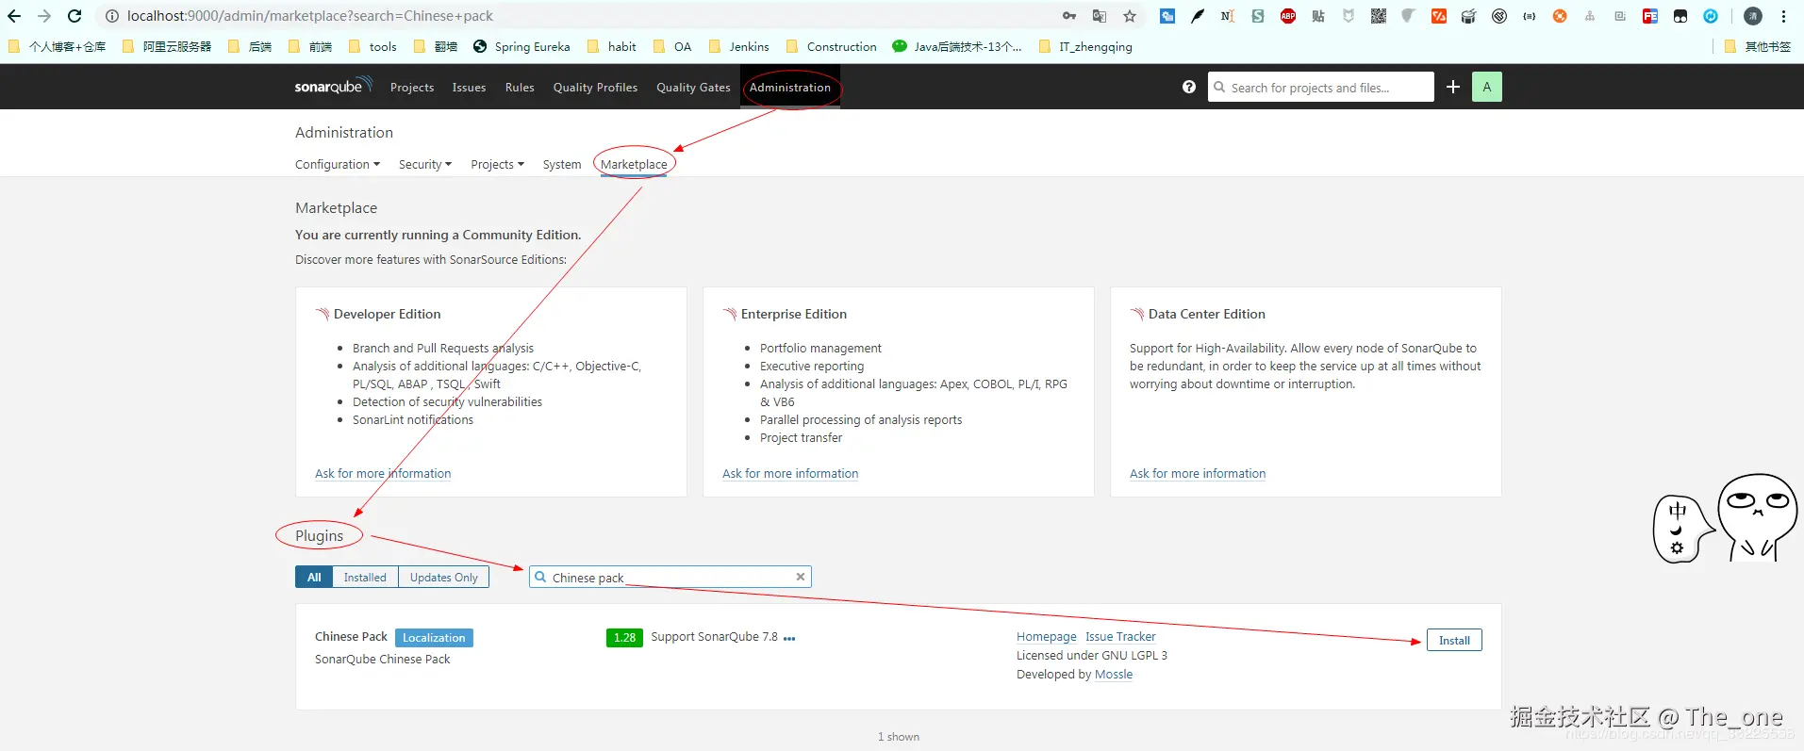Screen dimensions: 1804x751
Task: Reload the page with the refresh icon
Action: [x=74, y=16]
